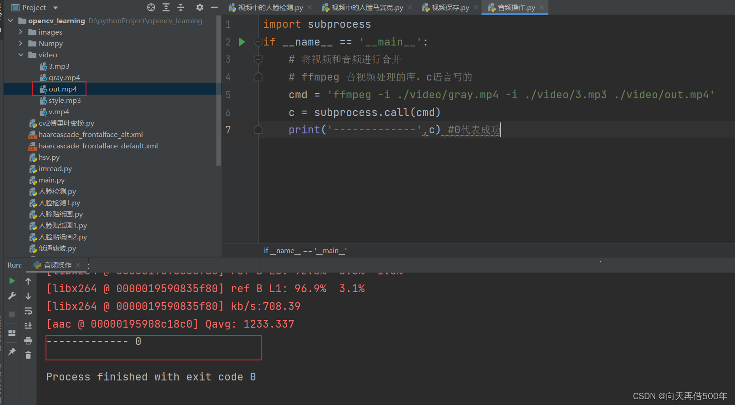Close the 视频保存.py tab
This screenshot has width=735, height=405.
pyautogui.click(x=476, y=7)
